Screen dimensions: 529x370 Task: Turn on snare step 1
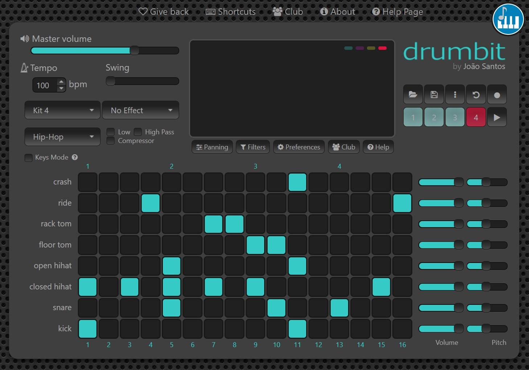pos(87,308)
